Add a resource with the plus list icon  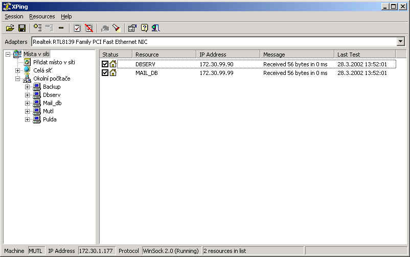click(x=38, y=28)
